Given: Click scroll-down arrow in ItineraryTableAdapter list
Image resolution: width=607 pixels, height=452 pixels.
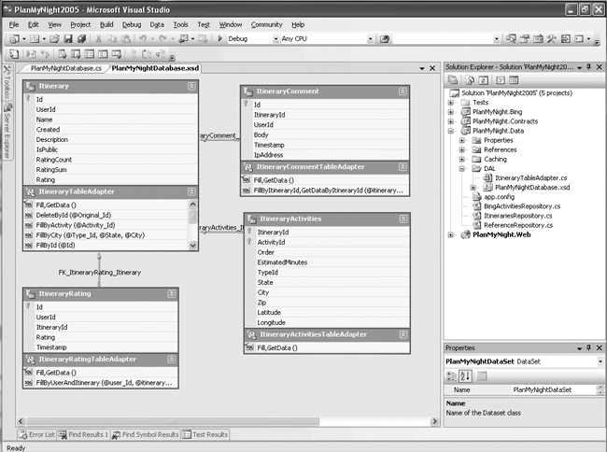Looking at the screenshot, I should pyautogui.click(x=192, y=245).
